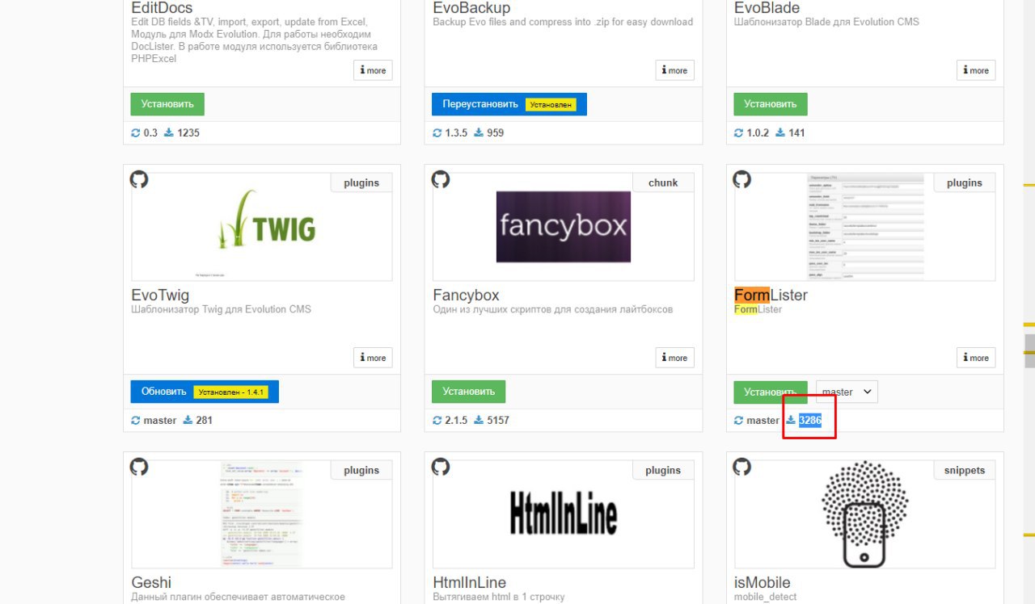Screen dimensions: 1035x604
Task: Click more info button on Fancybox
Action: (674, 358)
